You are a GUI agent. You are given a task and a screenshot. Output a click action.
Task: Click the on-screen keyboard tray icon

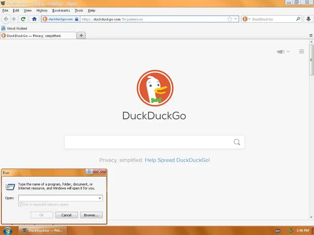click(x=278, y=231)
